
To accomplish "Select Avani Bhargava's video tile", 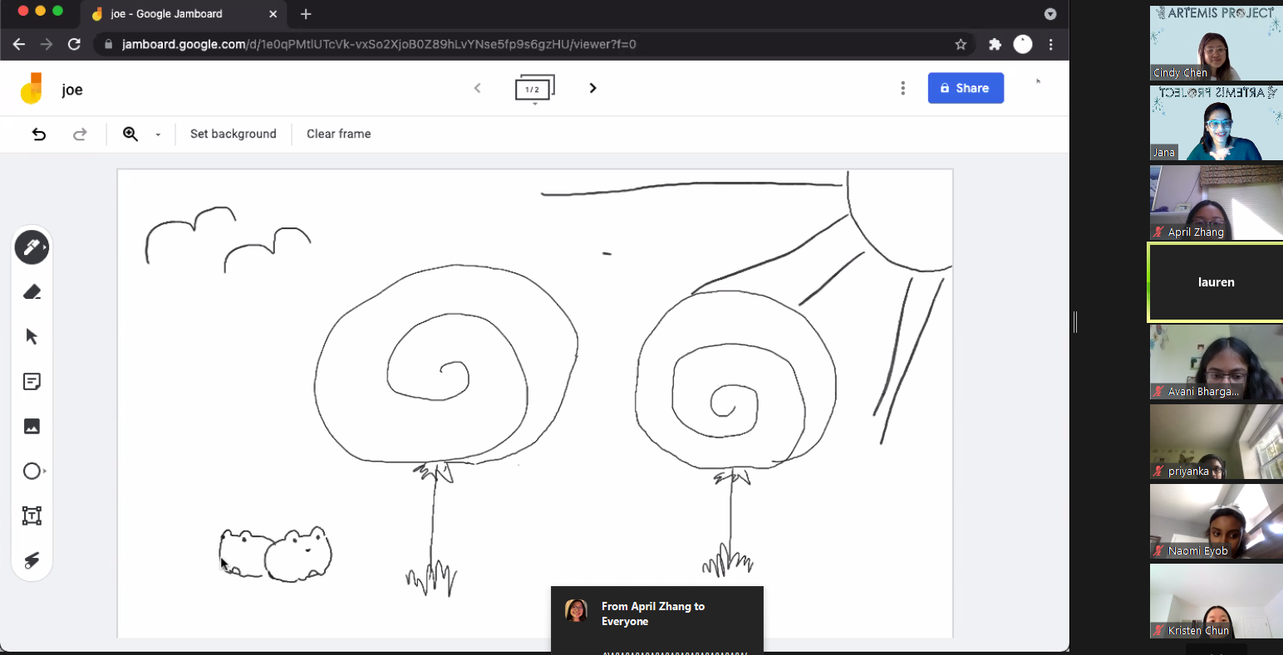I will [x=1217, y=361].
